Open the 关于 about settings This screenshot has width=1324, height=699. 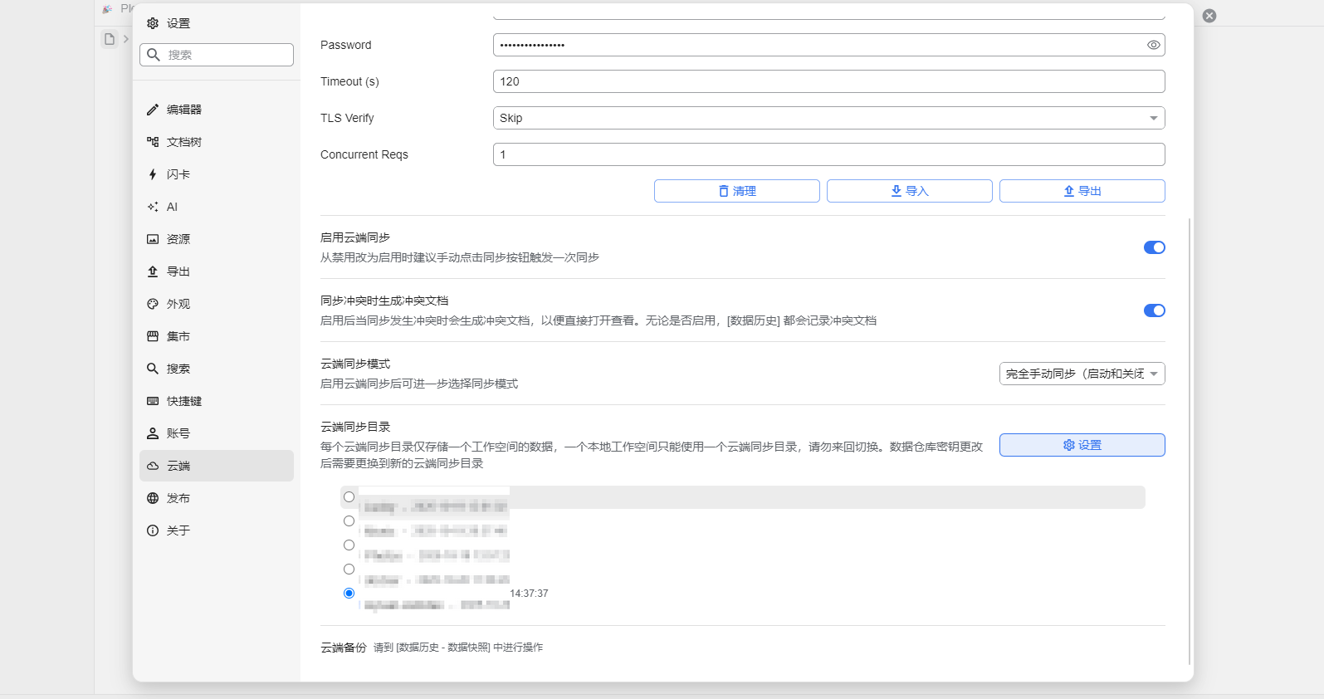[216, 530]
